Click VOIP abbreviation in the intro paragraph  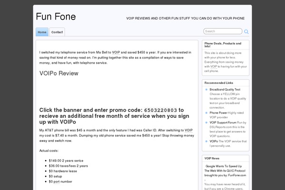coord(116,52)
